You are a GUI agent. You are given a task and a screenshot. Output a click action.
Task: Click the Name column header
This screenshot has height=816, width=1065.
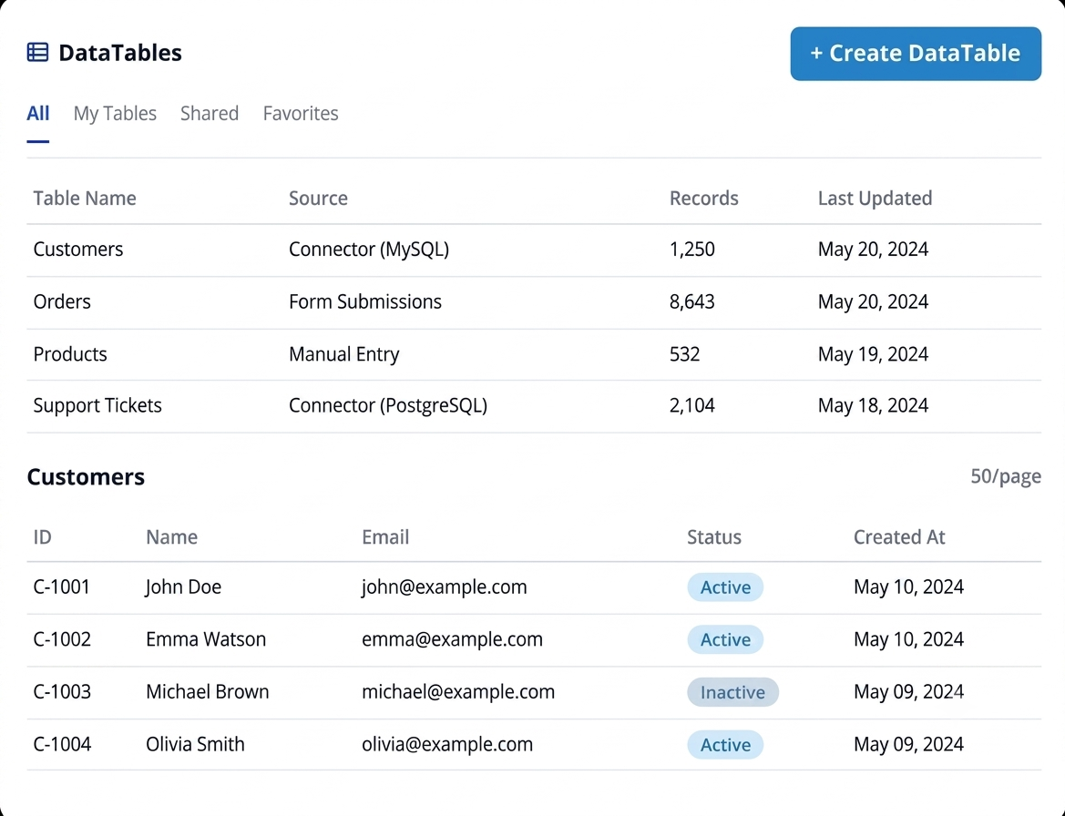click(x=172, y=537)
